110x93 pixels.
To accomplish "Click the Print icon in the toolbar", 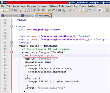I will pyautogui.click(x=29, y=10).
